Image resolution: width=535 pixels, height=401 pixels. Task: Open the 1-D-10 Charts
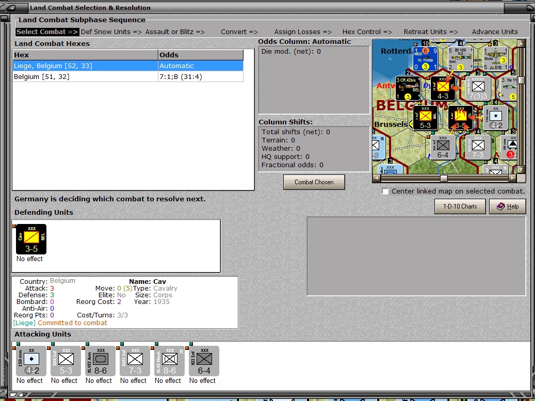(460, 206)
